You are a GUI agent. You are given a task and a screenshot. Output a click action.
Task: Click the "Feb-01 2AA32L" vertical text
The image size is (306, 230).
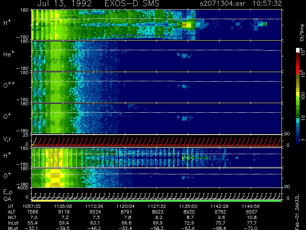point(297,212)
